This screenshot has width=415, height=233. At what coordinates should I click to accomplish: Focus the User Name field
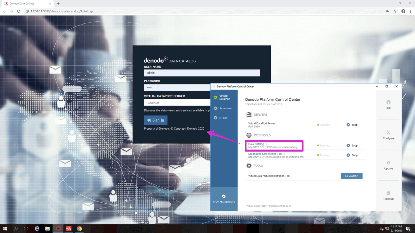(202, 73)
